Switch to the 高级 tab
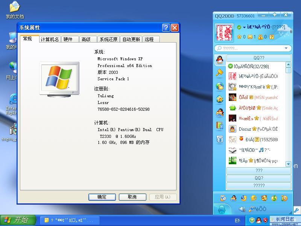The height and width of the screenshot is (226, 301). coord(88,39)
